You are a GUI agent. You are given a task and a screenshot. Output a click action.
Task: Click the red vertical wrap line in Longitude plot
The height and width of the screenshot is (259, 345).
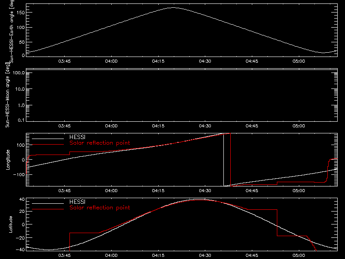[230, 160]
